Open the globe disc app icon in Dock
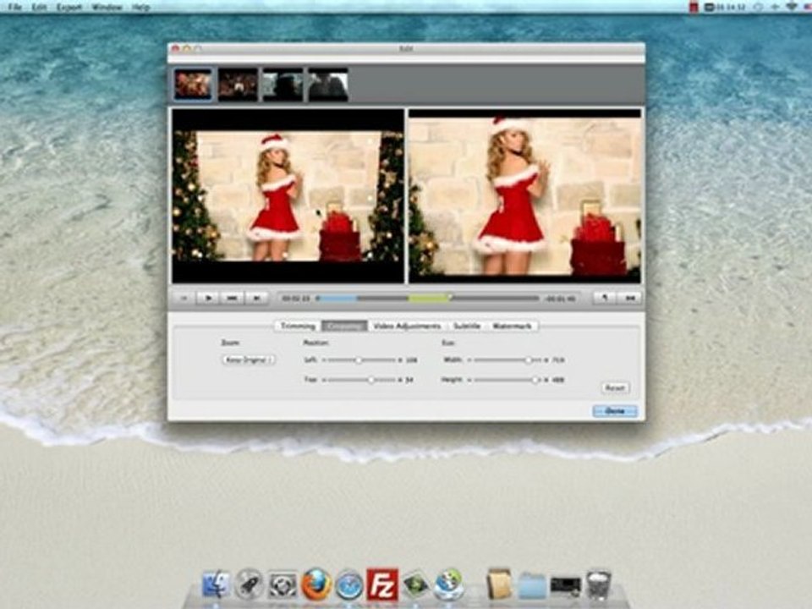 448,584
